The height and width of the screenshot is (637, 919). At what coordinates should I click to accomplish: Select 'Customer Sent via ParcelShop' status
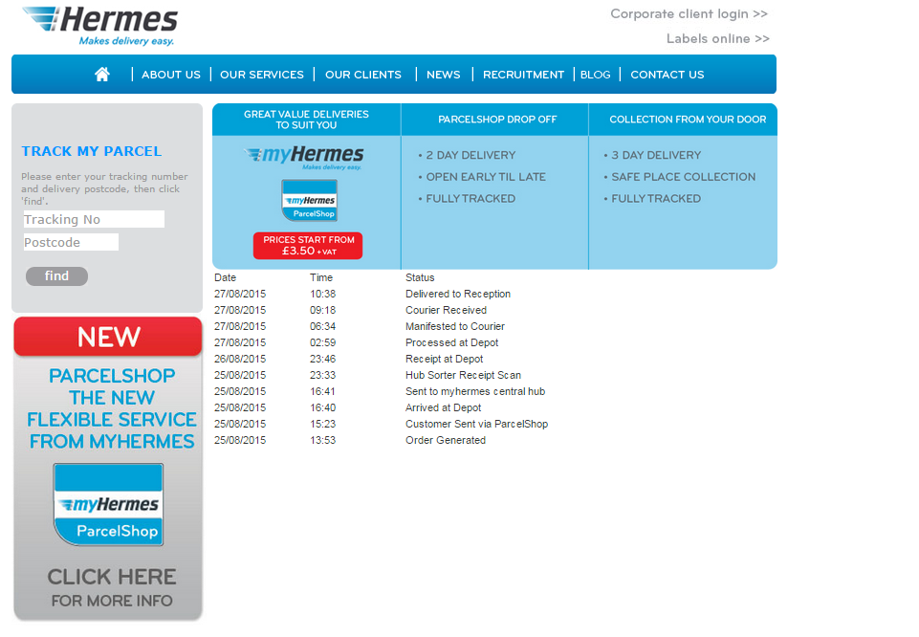pyautogui.click(x=476, y=424)
